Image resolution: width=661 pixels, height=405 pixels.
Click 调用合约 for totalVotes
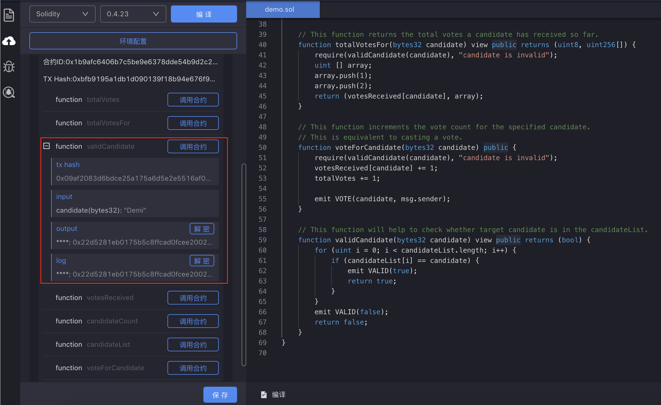pyautogui.click(x=193, y=100)
